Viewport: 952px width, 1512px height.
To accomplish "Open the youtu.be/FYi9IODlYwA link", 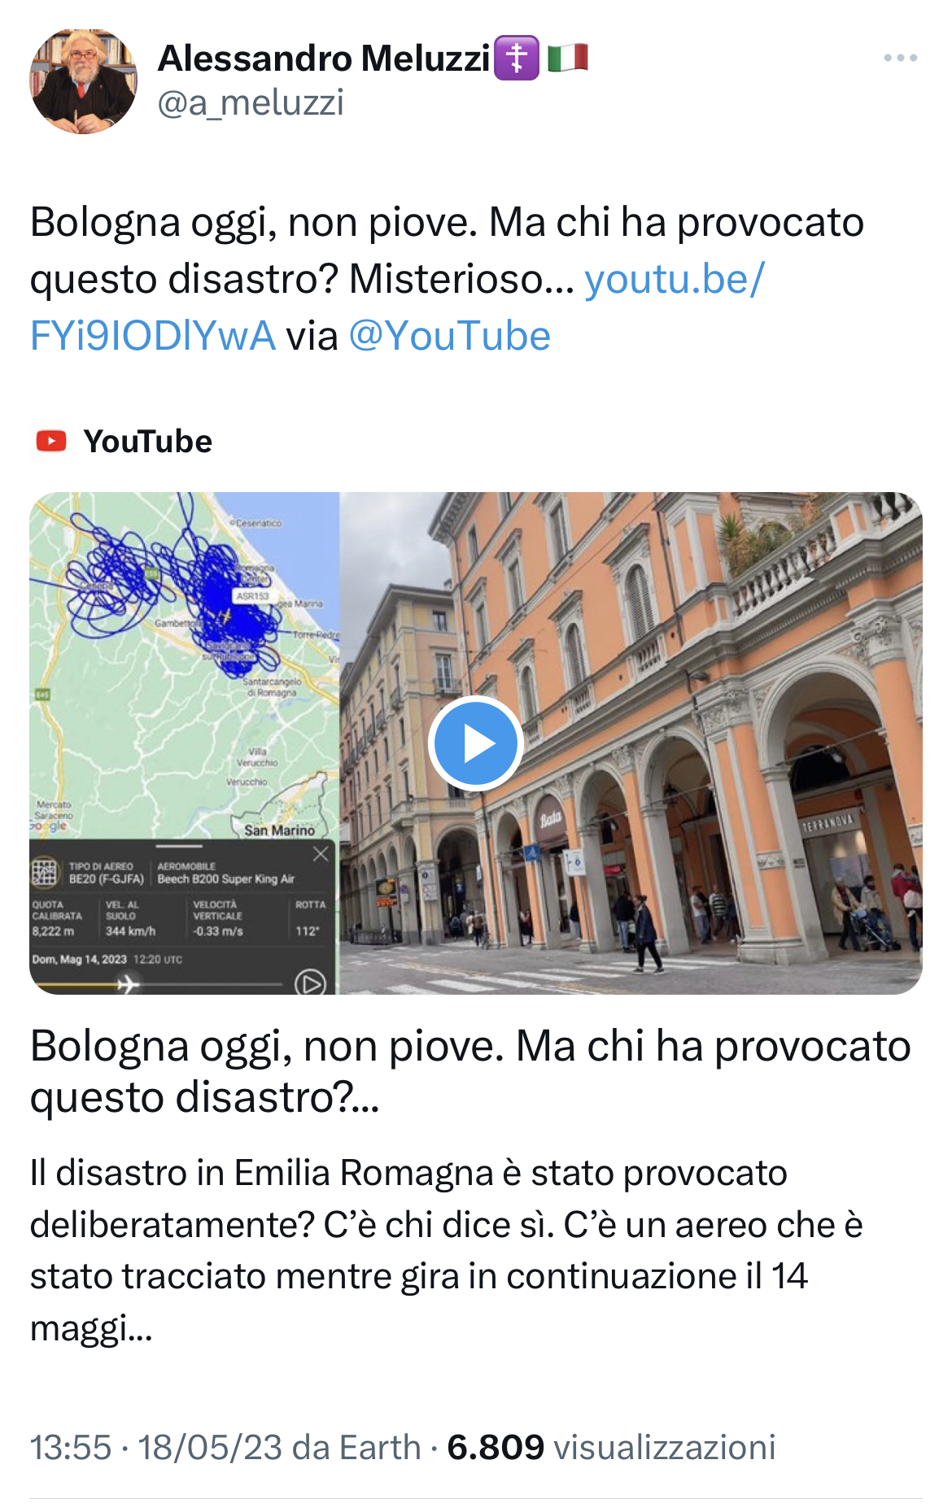I will click(x=397, y=307).
